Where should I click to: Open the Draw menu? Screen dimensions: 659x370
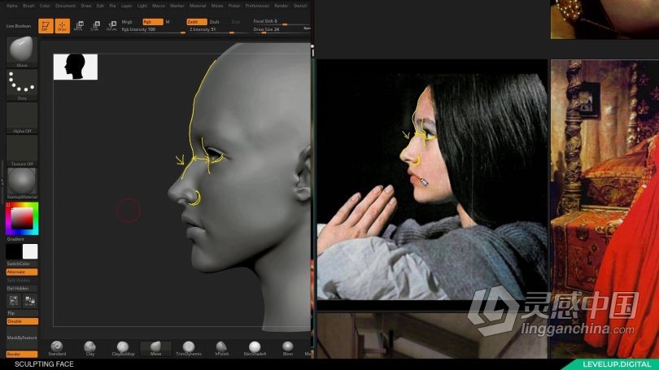coord(86,6)
